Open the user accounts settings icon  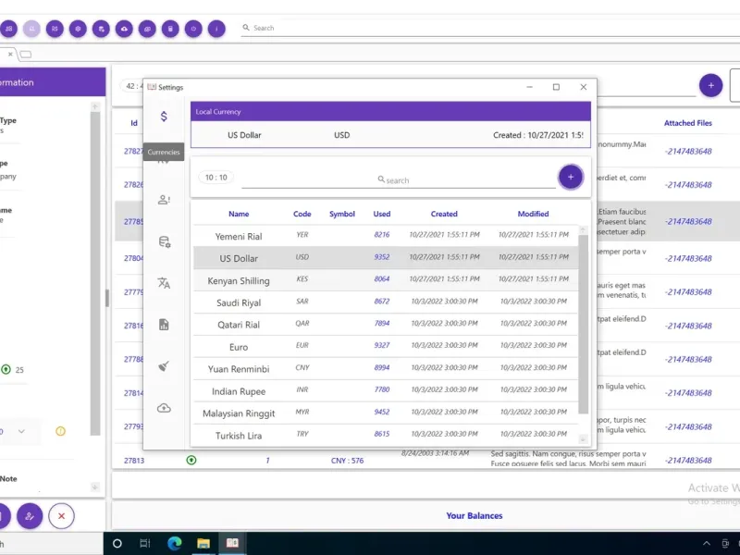[164, 199]
